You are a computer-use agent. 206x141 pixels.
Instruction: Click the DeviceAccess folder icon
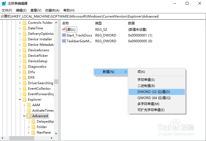pos(25,50)
